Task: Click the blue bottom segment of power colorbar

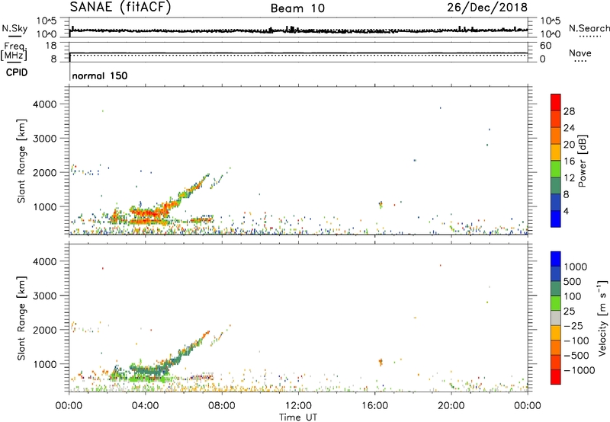Action: [x=556, y=219]
